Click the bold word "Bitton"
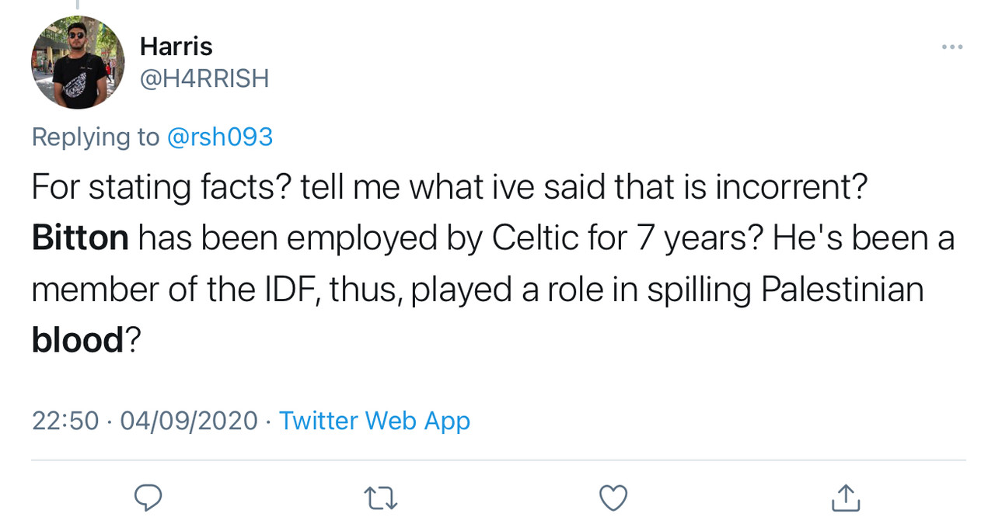Screen dimensions: 995x531 [80, 238]
